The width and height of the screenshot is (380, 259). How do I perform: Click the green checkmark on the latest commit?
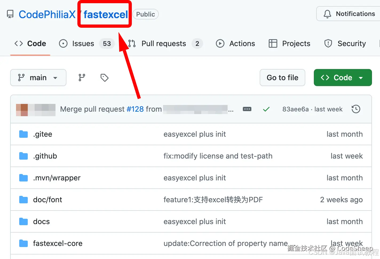[266, 109]
